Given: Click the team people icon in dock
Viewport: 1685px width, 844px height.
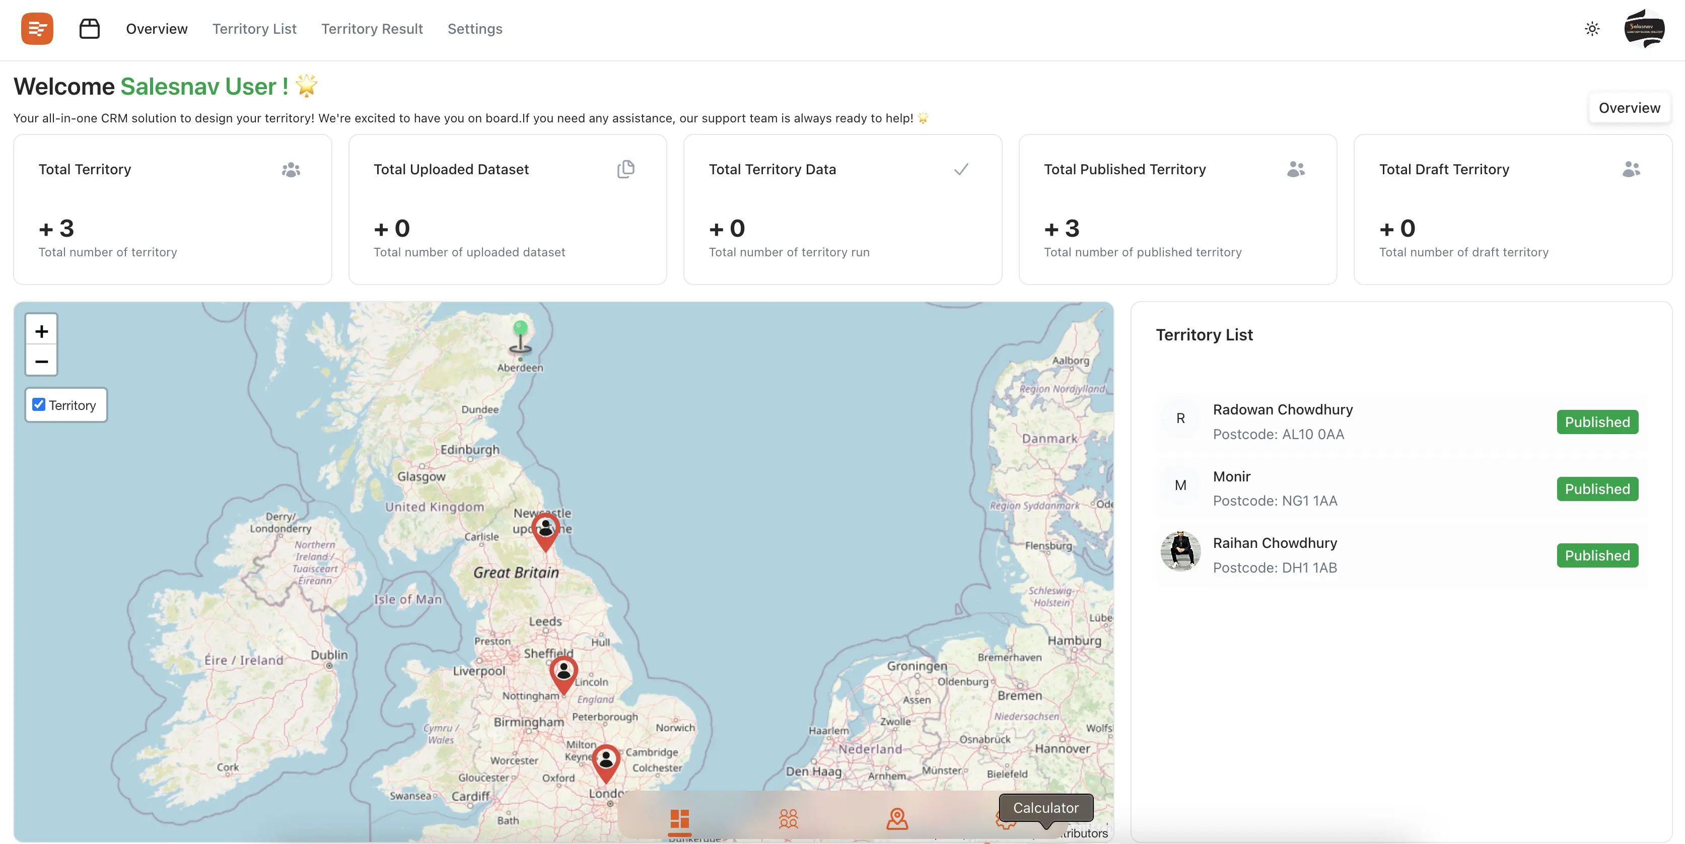Looking at the screenshot, I should (x=788, y=818).
